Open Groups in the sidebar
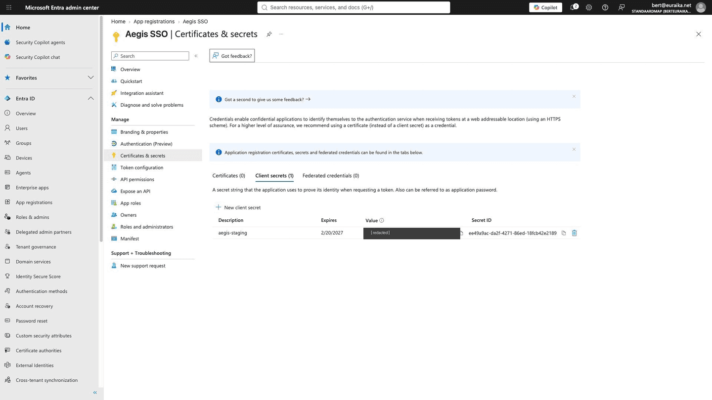The height and width of the screenshot is (400, 712). 23,143
